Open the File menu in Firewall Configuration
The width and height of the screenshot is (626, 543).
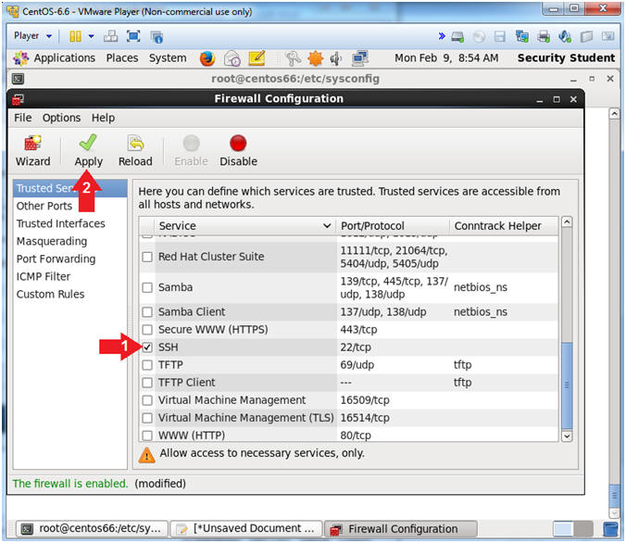coord(23,118)
